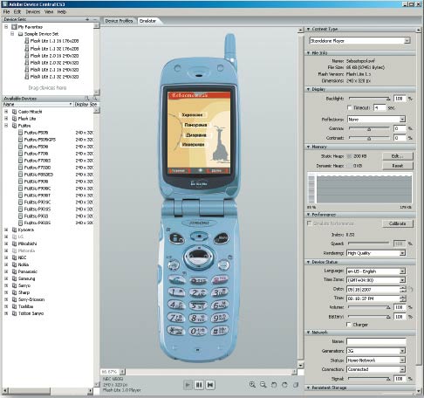Open the Connection dropdown
The image size is (424, 398).
[x=402, y=369]
